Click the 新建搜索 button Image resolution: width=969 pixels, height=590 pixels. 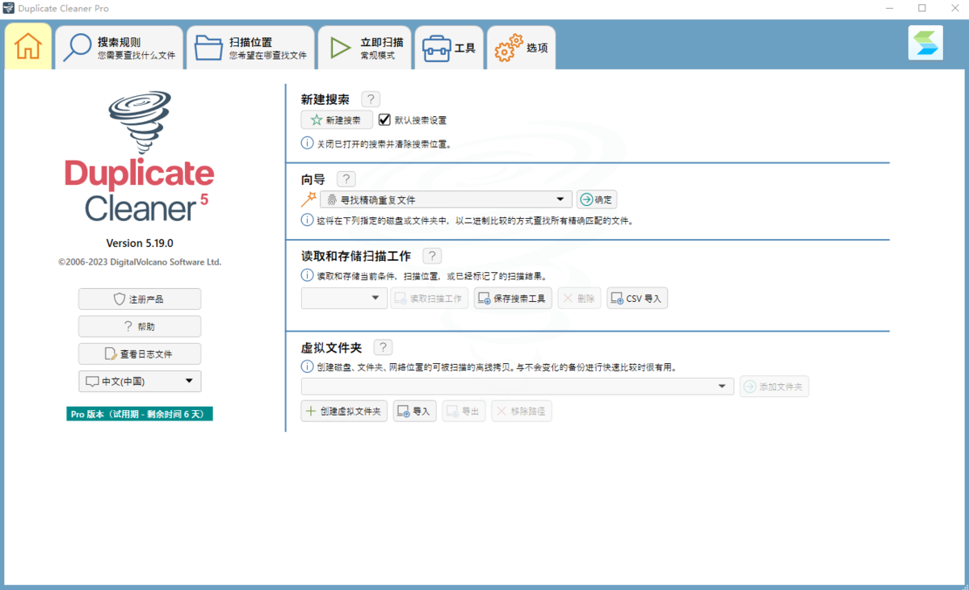(x=337, y=120)
